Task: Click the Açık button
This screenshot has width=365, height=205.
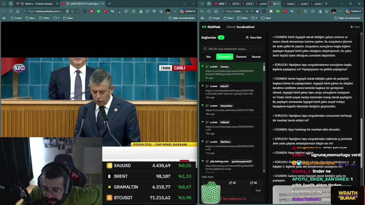Action: [258, 190]
